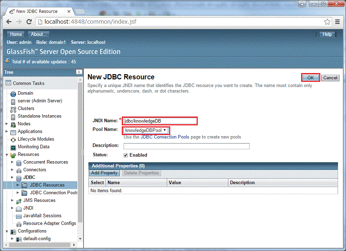Click the Chrome user profile button
Screen dimensions: 346x251
[302, 3]
